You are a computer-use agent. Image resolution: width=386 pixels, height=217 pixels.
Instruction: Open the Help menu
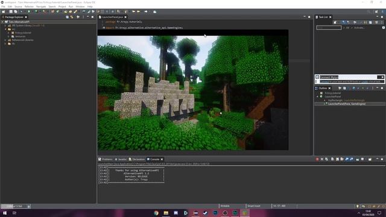tap(90, 7)
